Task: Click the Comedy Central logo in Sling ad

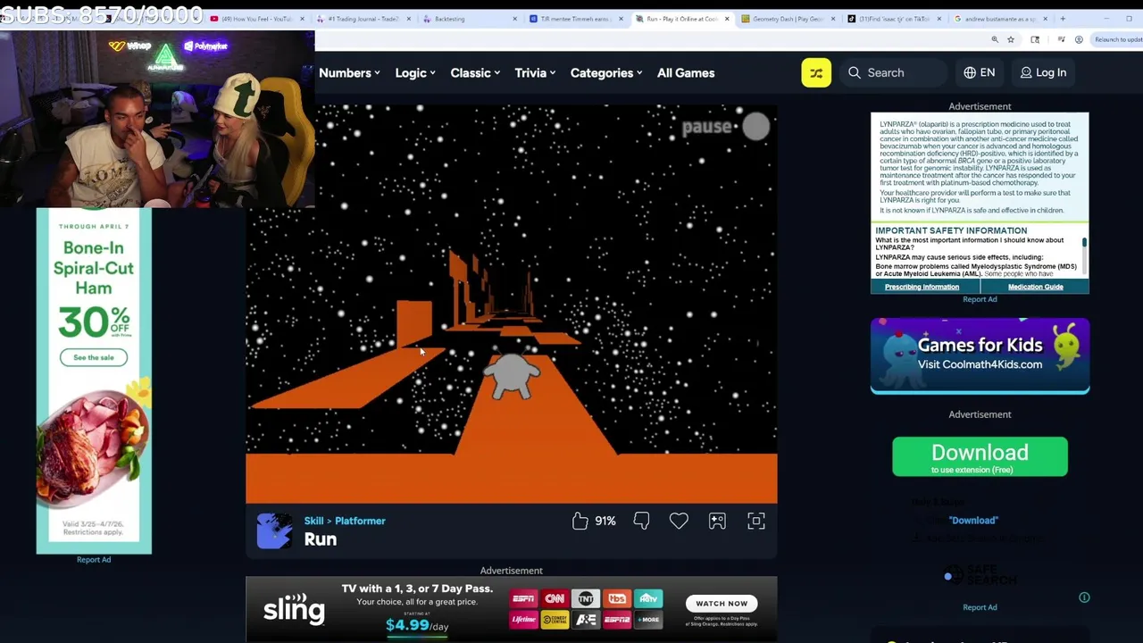Action: click(x=555, y=620)
